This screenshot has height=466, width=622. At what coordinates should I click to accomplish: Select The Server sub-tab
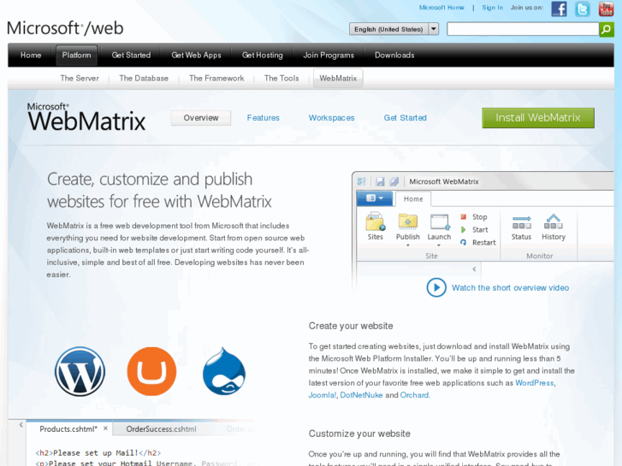pyautogui.click(x=80, y=78)
